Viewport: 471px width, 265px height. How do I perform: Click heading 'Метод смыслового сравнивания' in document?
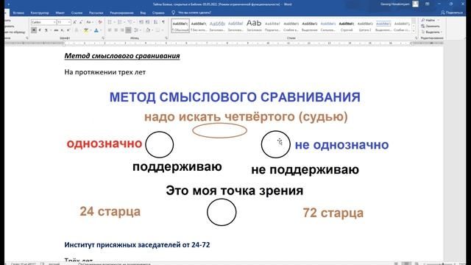click(122, 56)
